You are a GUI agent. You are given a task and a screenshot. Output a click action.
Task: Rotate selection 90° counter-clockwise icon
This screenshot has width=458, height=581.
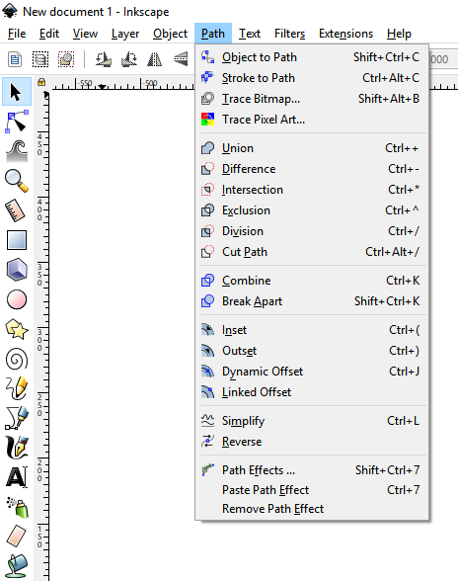(x=104, y=59)
